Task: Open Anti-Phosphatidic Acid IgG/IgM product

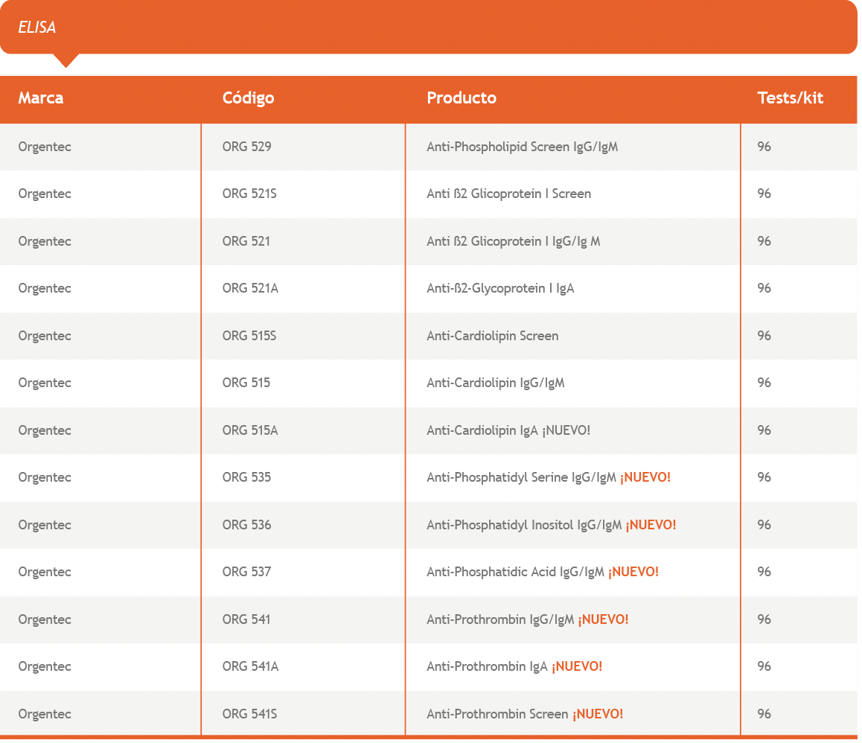Action: click(515, 572)
